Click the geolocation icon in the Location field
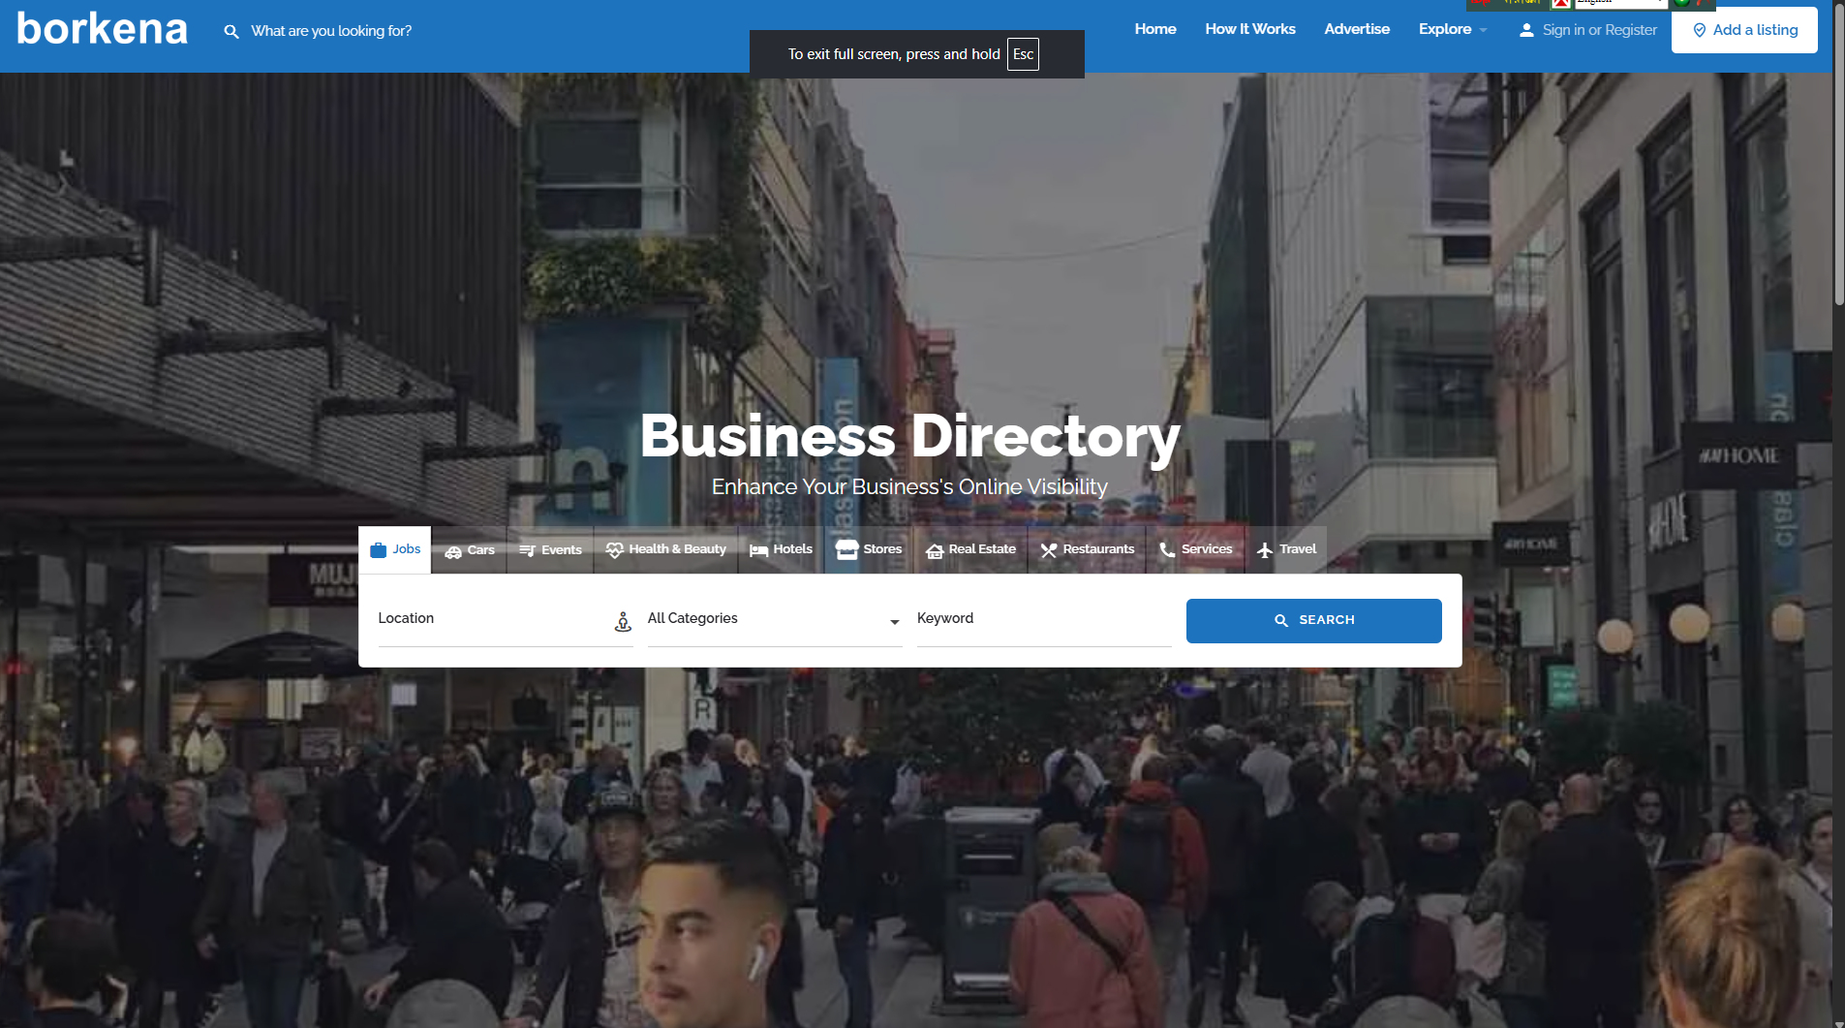1845x1028 pixels. 623,621
